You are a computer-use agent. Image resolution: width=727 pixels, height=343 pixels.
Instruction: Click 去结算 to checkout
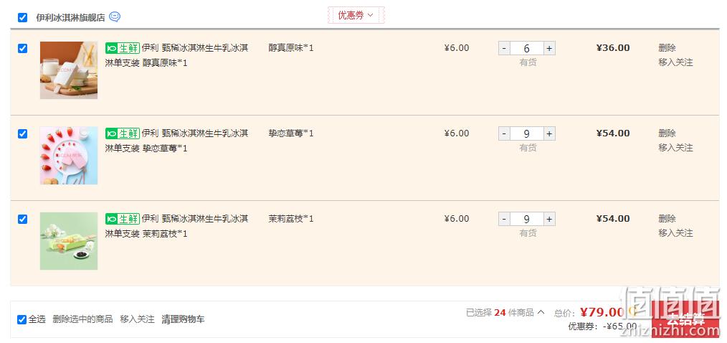click(x=685, y=319)
